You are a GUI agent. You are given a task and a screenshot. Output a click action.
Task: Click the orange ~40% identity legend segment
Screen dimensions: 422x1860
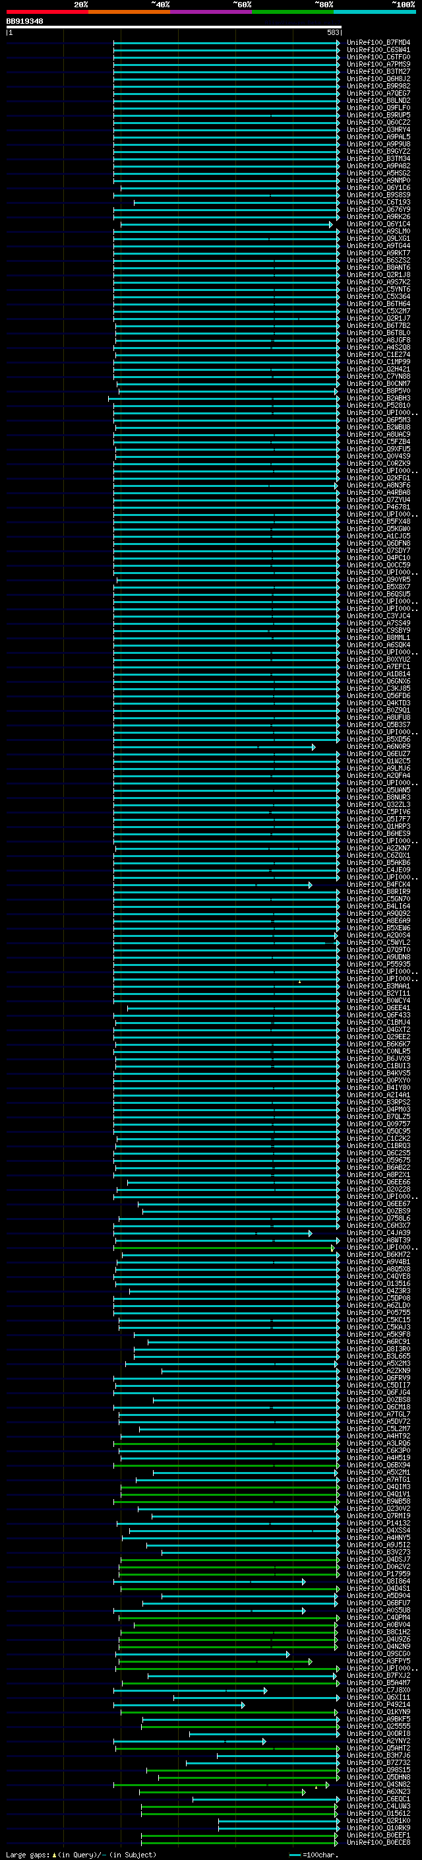tap(129, 12)
